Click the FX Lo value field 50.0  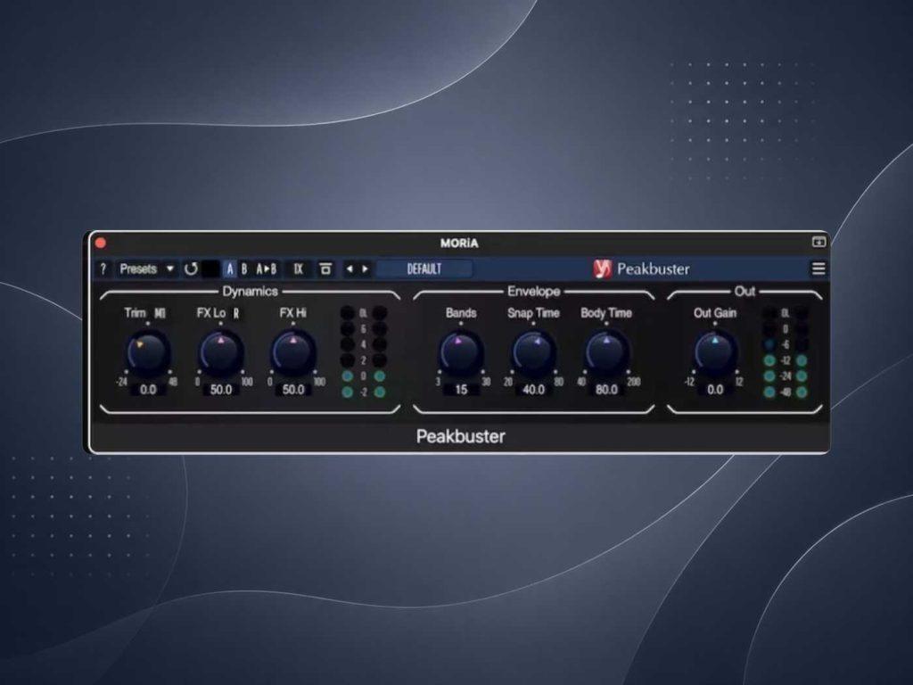[221, 390]
